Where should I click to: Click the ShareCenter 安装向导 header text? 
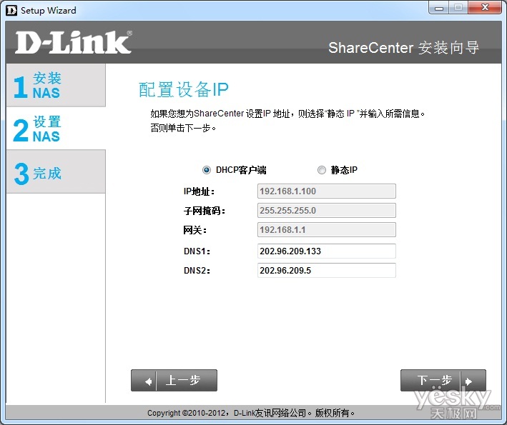coord(403,48)
